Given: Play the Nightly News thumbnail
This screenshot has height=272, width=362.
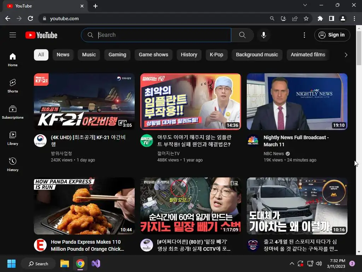Looking at the screenshot, I should pos(297,102).
